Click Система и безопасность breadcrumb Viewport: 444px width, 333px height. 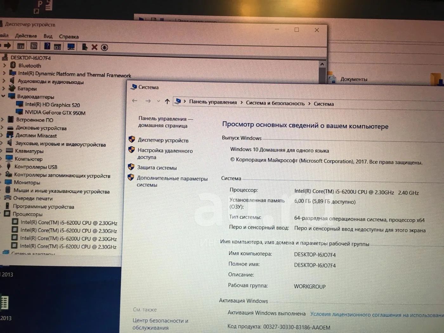pyautogui.click(x=275, y=103)
